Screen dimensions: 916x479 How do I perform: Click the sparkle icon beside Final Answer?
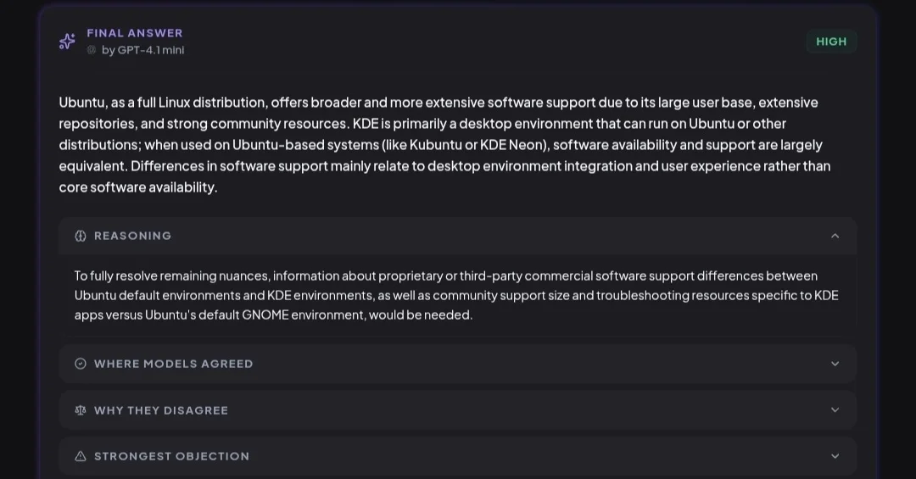click(x=67, y=42)
